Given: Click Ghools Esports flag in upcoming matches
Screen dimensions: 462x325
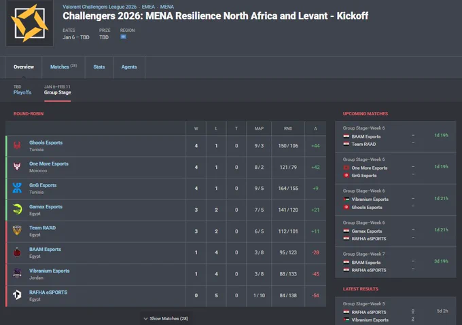Looking at the screenshot, I should coord(346,207).
